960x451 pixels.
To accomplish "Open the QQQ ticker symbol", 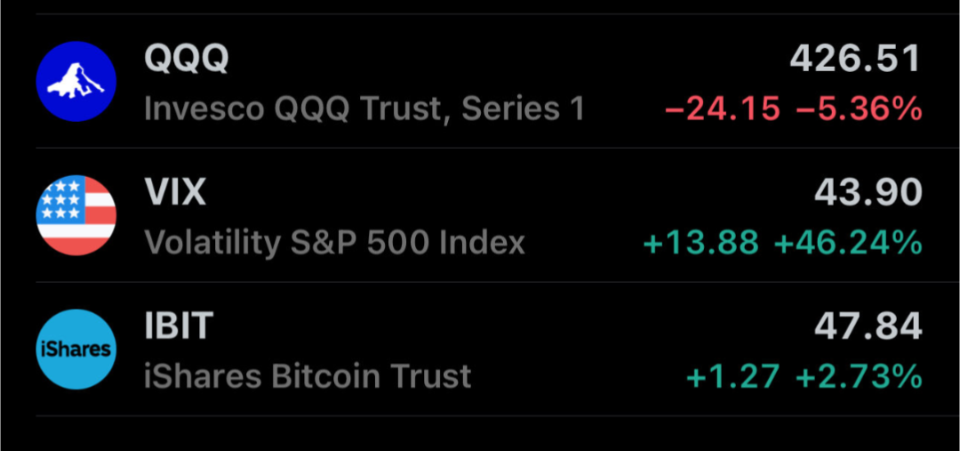I will pos(187,60).
